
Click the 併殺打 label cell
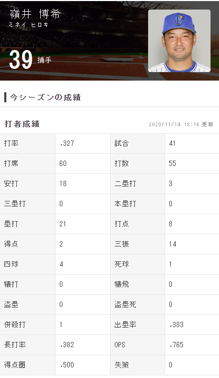[x=28, y=324]
